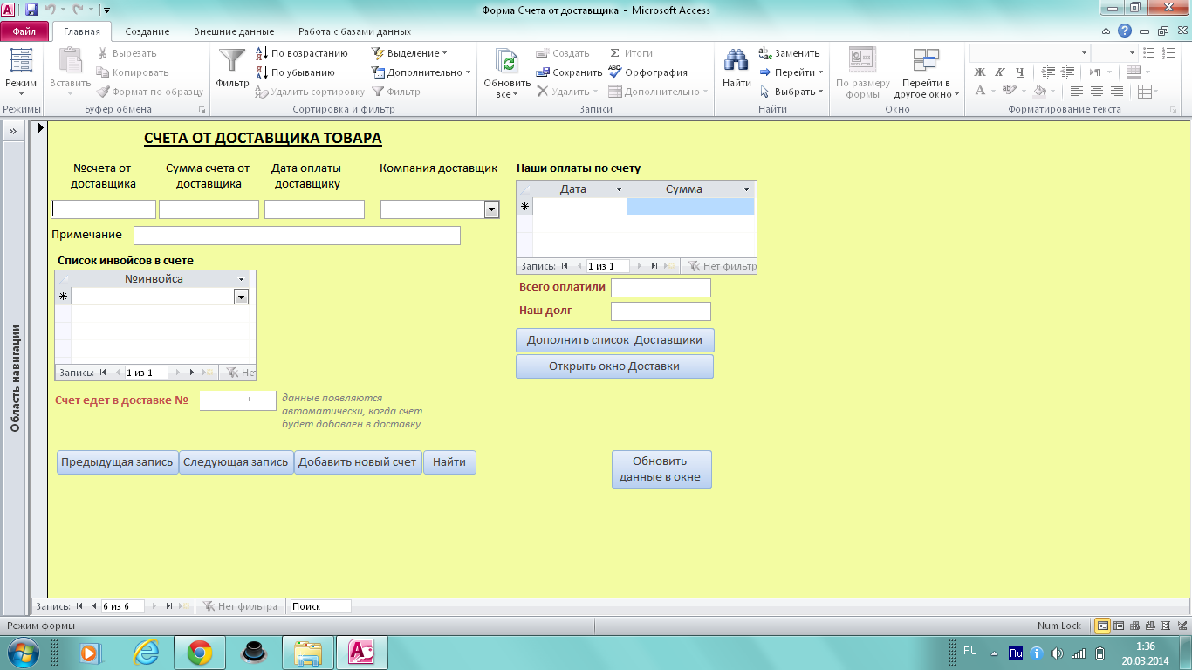Apply underline Ч formatting
Viewport: 1192px width, 670px height.
(x=1018, y=72)
